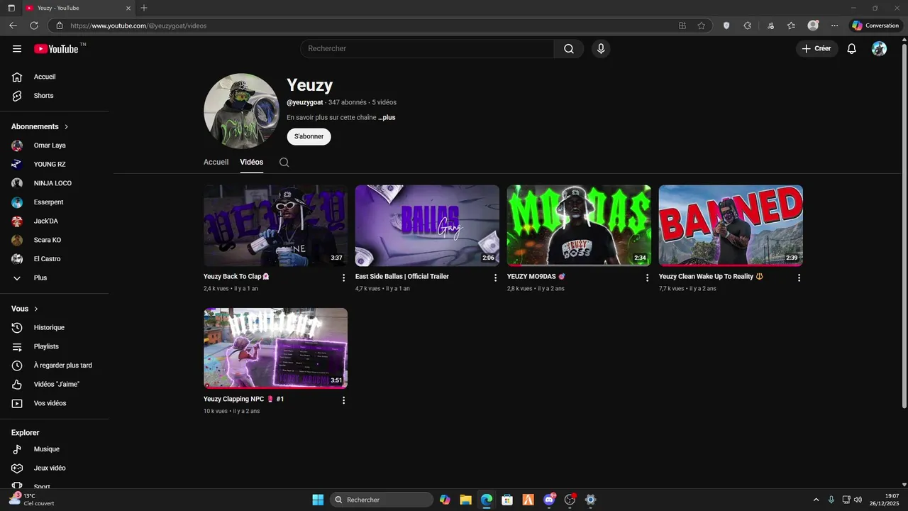Search within the Yeuzy channel
908x511 pixels.
coord(284,162)
